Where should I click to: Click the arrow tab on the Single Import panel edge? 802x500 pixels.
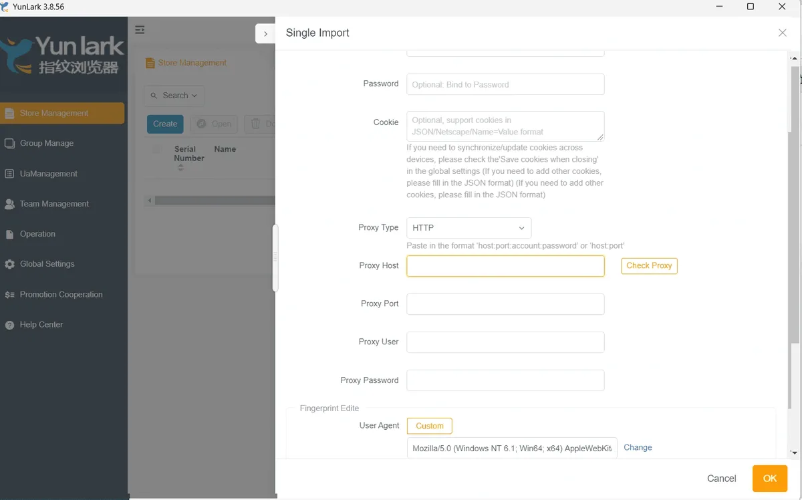tap(265, 33)
